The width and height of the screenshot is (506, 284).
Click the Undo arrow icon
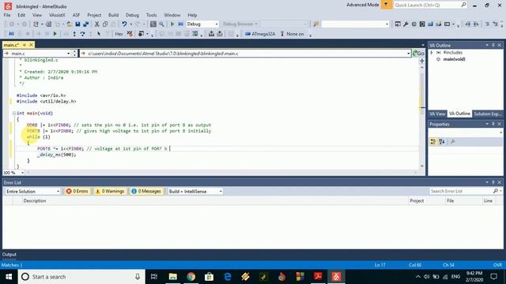124,24
